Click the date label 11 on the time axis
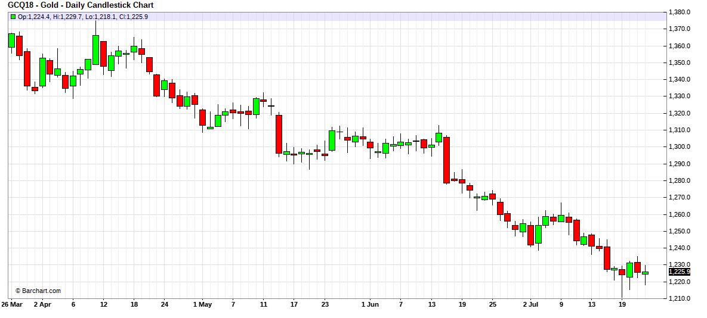The height and width of the screenshot is (318, 707). pos(264,304)
